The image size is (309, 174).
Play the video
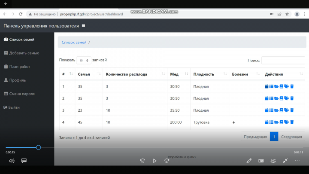(x=154, y=161)
